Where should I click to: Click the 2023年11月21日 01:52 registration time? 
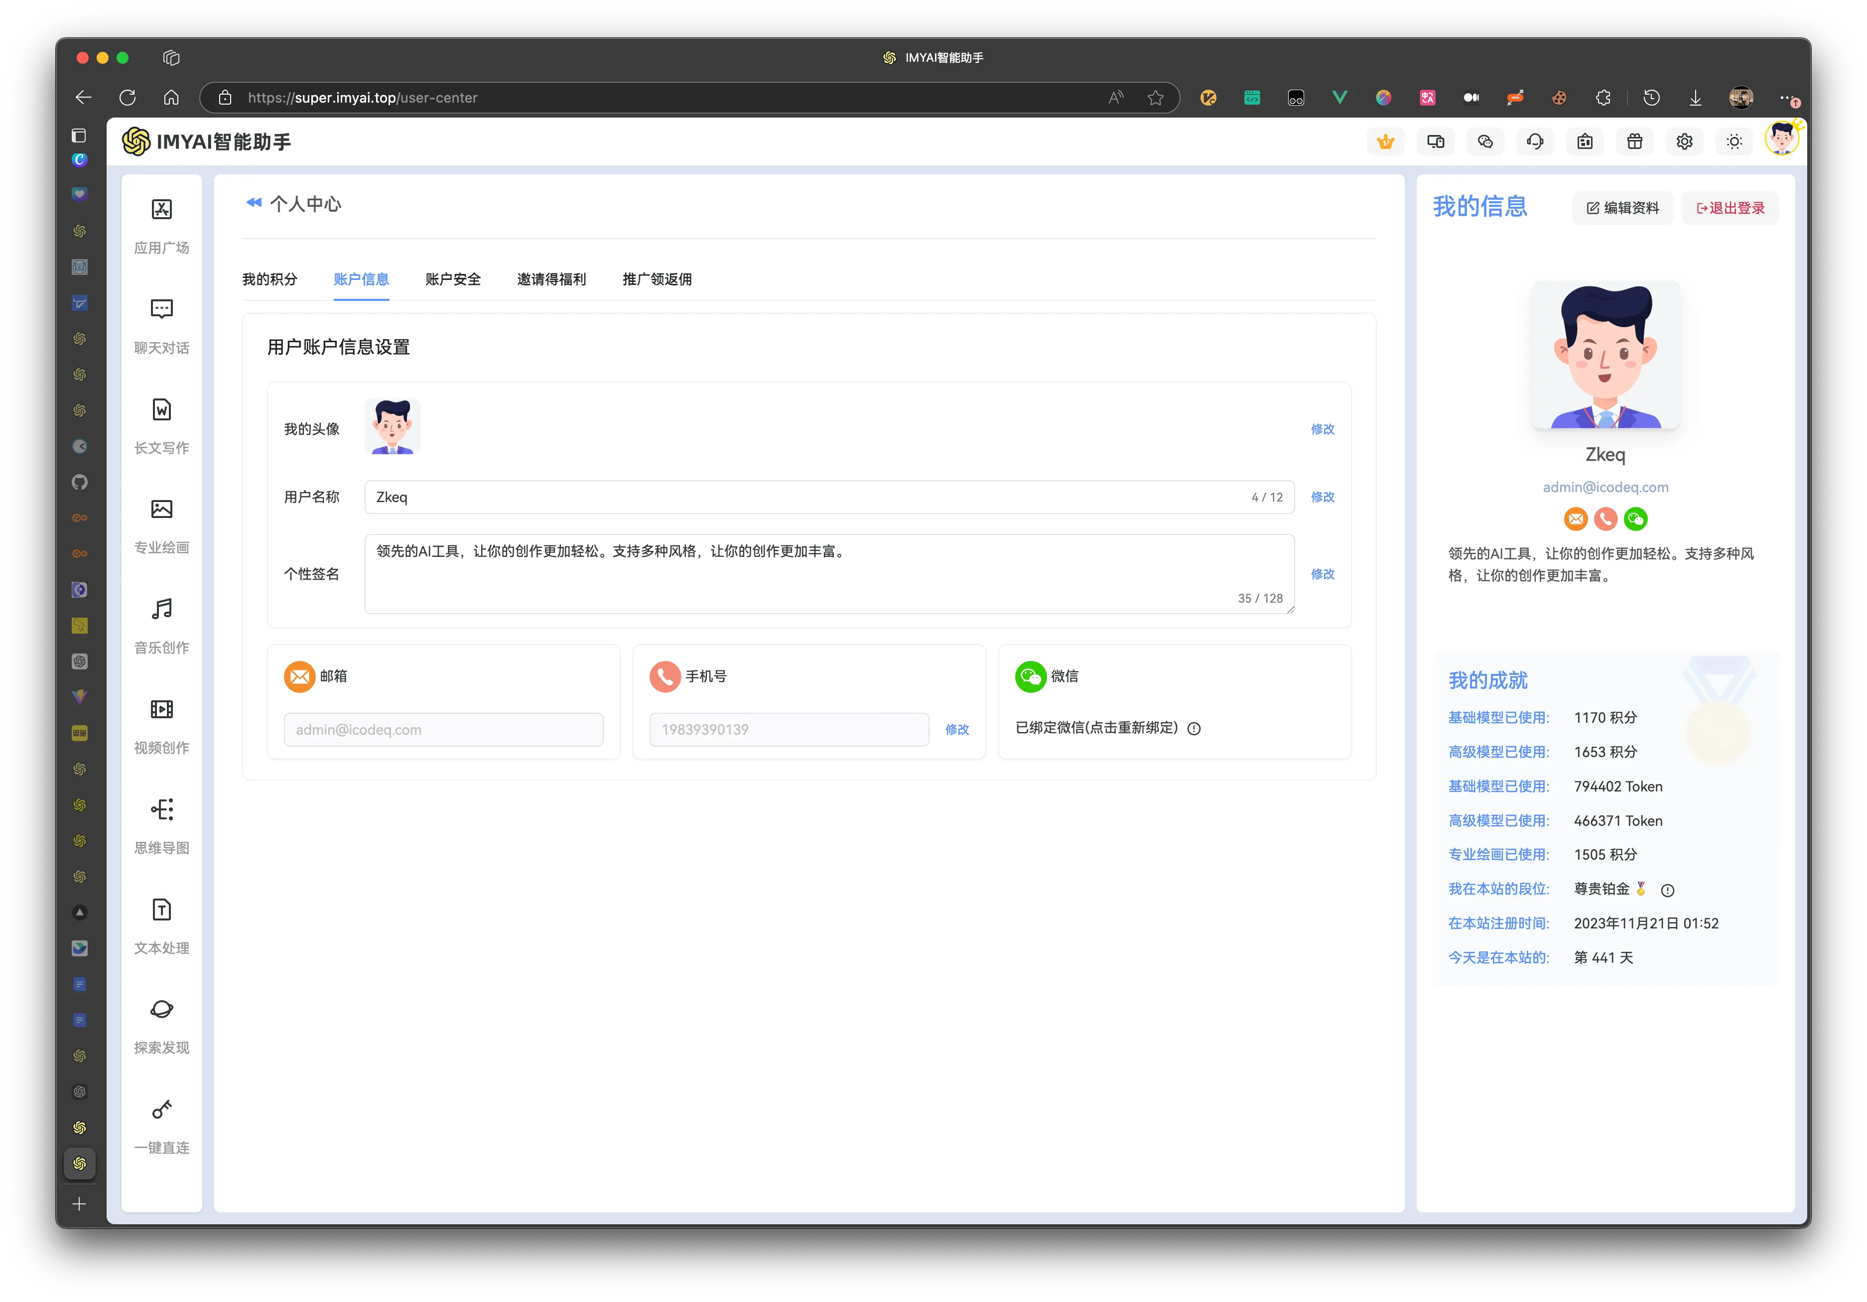1646,923
